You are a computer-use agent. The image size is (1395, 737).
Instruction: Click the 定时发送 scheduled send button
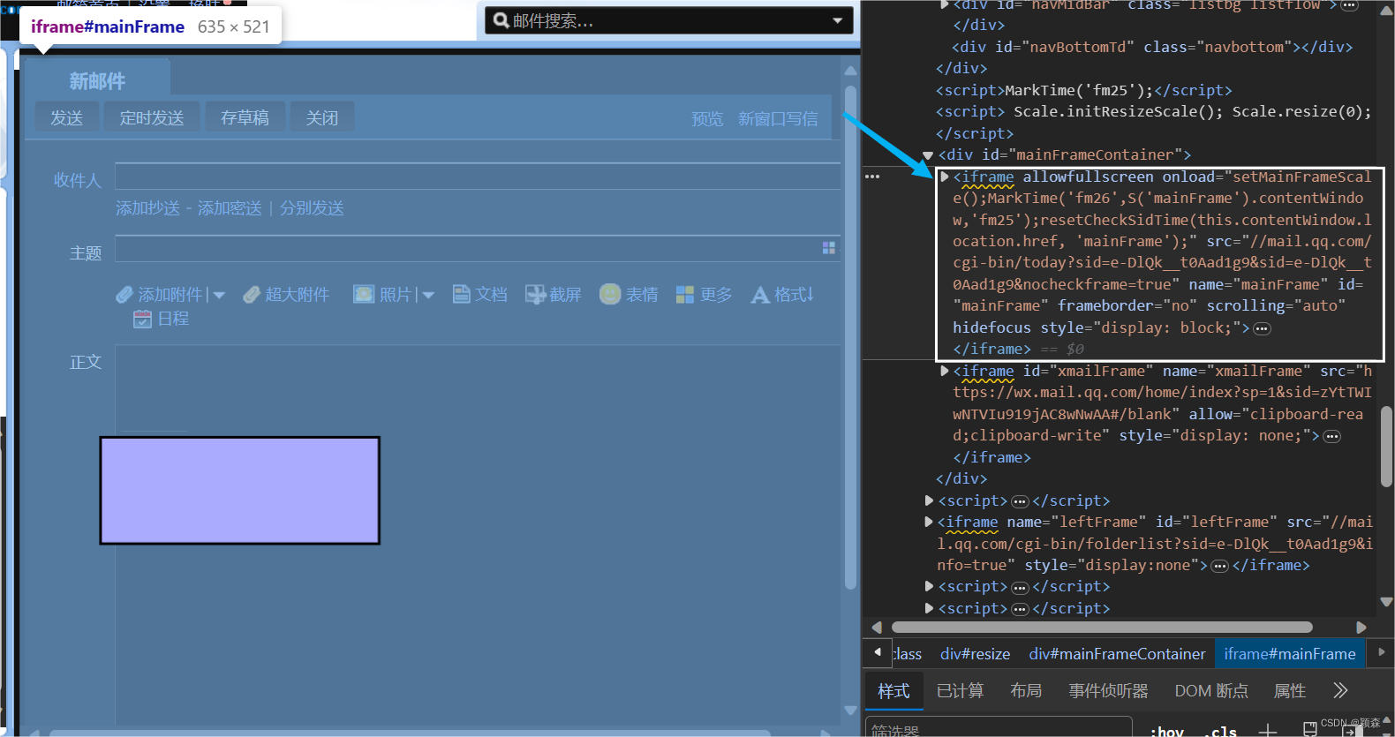coord(152,117)
